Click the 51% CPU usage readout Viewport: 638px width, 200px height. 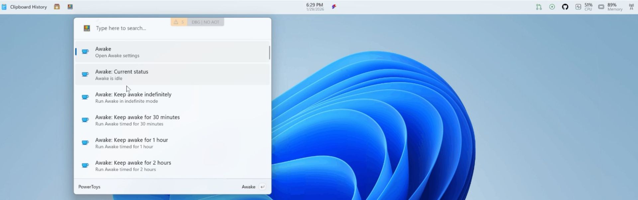(x=588, y=7)
